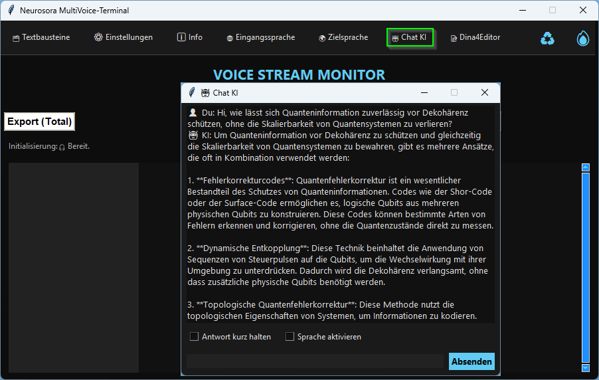Click the blue water drop icon
The height and width of the screenshot is (380, 599).
pos(582,39)
